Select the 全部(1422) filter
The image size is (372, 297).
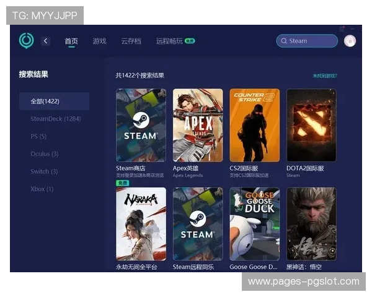(x=55, y=101)
